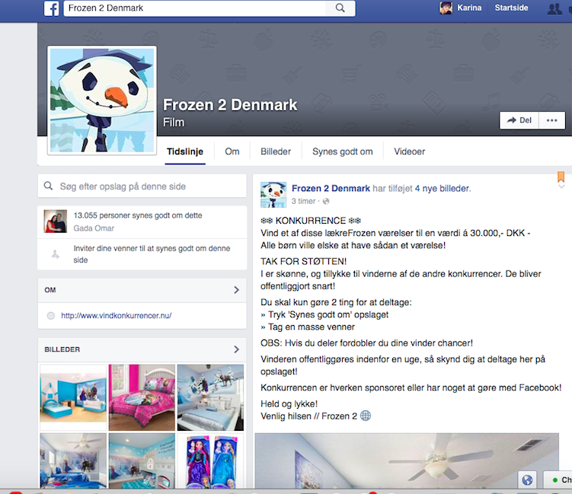Image resolution: width=572 pixels, height=494 pixels.
Task: Open the vindkonkurrencer.nu link
Action: coord(117,316)
